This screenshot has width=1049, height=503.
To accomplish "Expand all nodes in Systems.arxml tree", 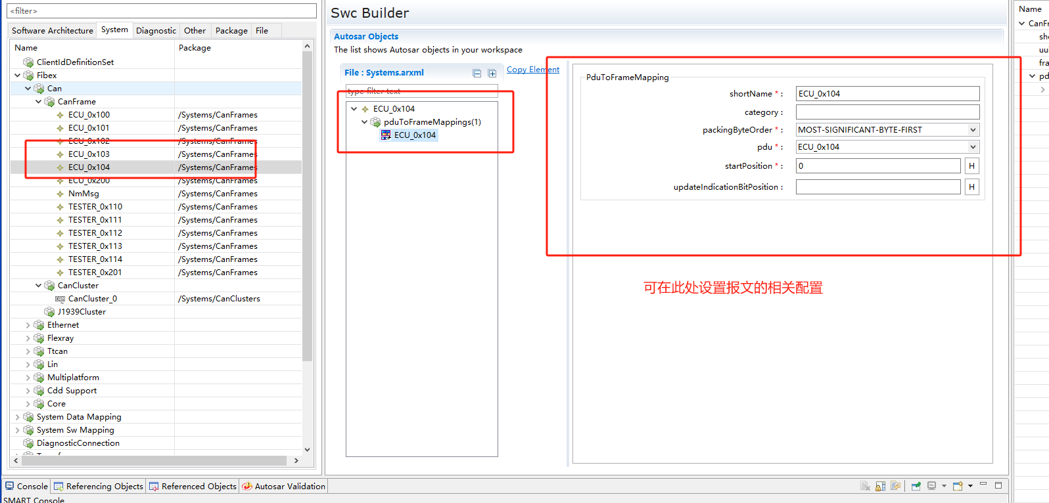I will (x=492, y=74).
